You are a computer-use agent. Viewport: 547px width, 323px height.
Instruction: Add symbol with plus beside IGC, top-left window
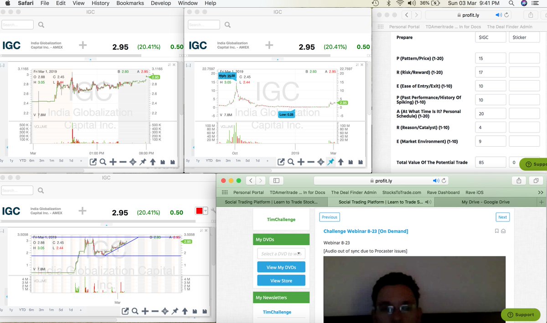tap(83, 45)
